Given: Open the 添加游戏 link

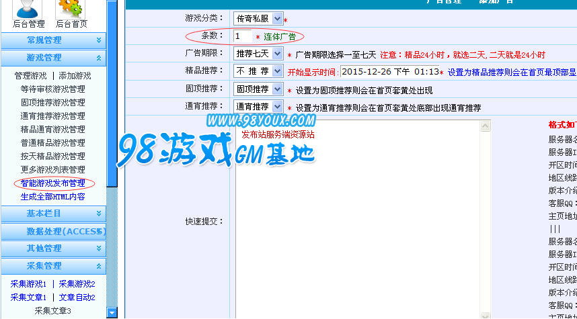Looking at the screenshot, I should [x=75, y=76].
